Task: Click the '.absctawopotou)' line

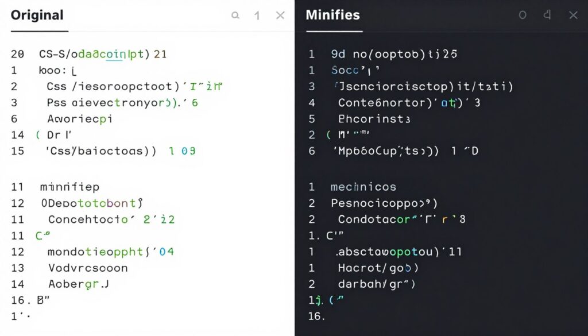Action: 399,251
